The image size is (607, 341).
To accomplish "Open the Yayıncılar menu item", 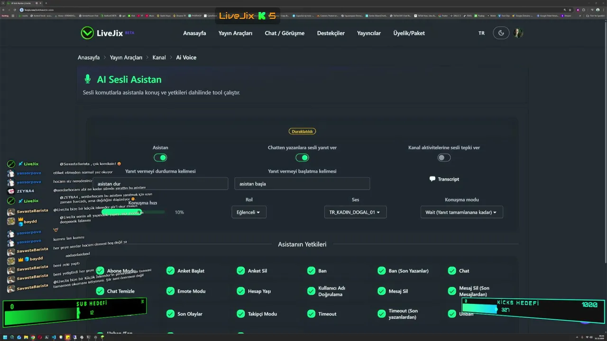I will [369, 33].
